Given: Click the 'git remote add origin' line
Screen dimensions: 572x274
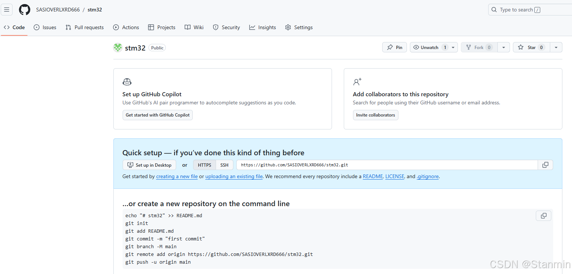Looking at the screenshot, I should coord(219,254).
